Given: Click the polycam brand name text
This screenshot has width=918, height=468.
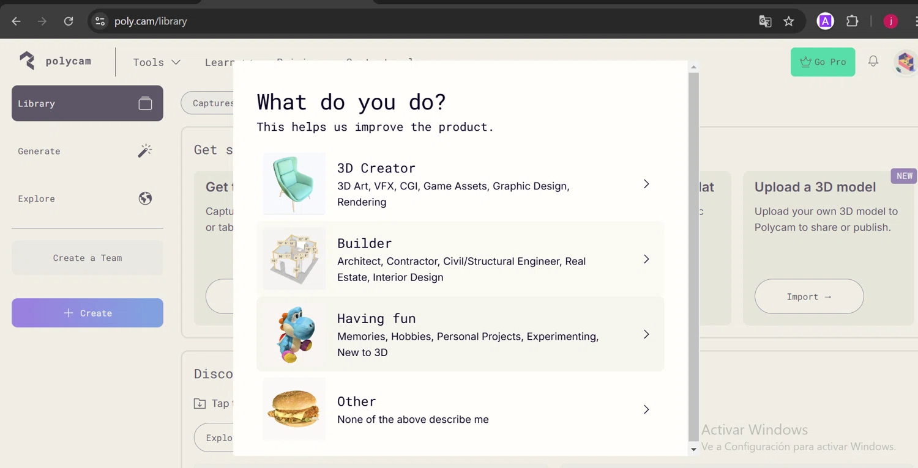Looking at the screenshot, I should tap(69, 61).
